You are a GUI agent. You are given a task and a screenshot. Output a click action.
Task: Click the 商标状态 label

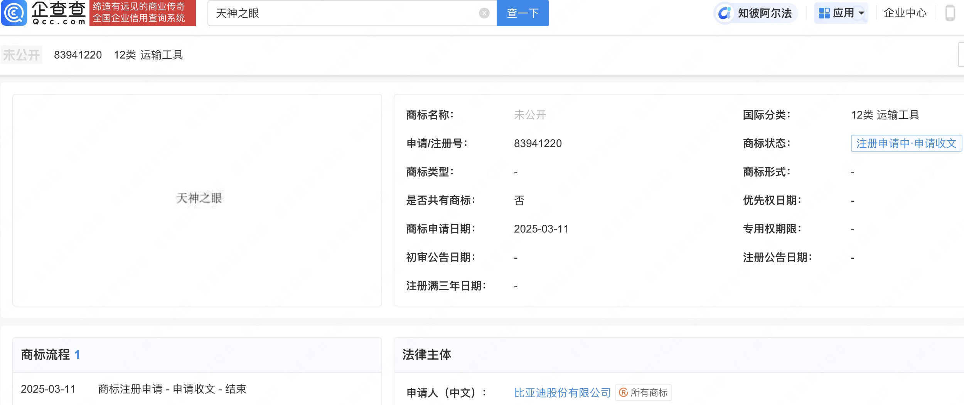[767, 143]
